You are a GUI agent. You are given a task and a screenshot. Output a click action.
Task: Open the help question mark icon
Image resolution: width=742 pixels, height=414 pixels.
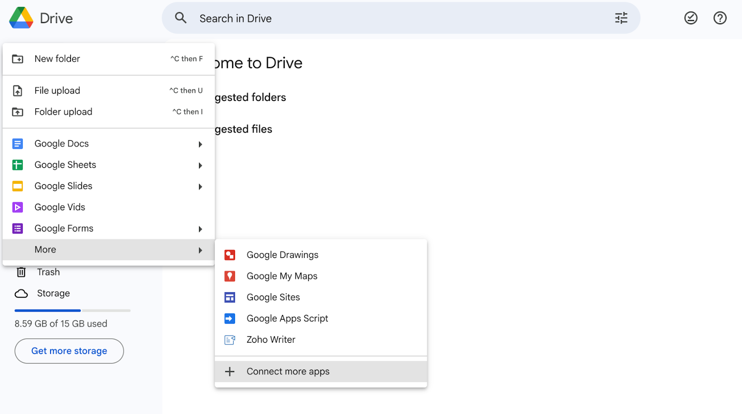click(720, 18)
